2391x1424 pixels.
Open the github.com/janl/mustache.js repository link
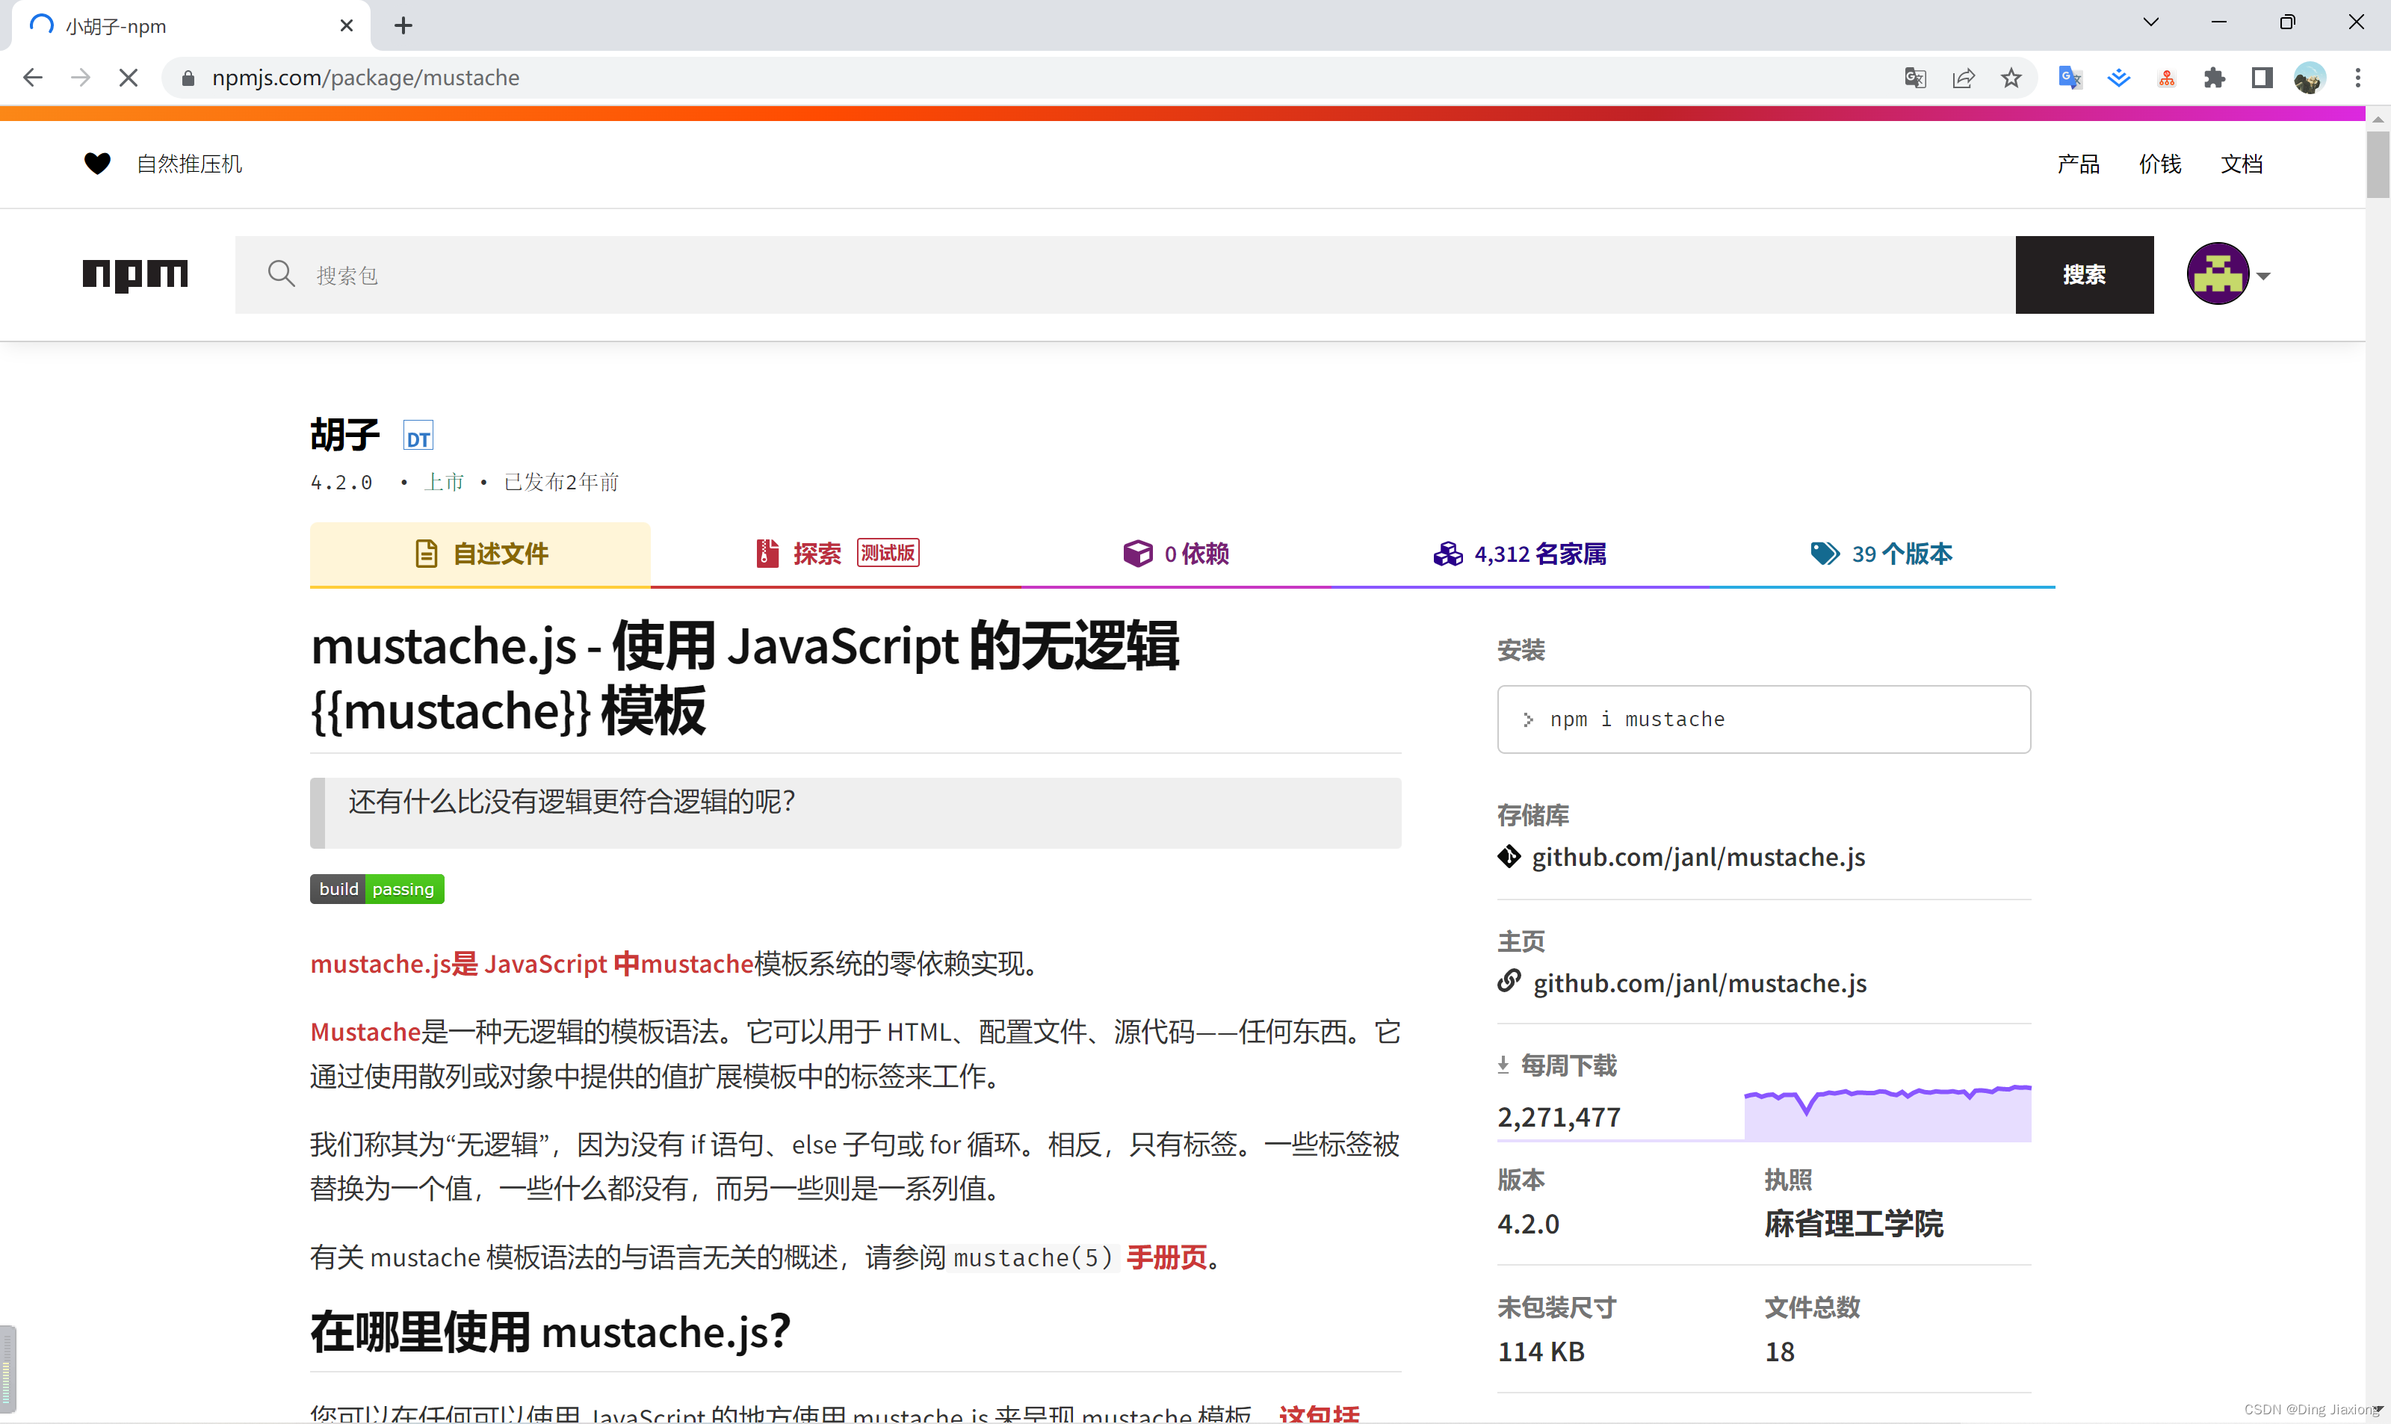click(x=1699, y=857)
